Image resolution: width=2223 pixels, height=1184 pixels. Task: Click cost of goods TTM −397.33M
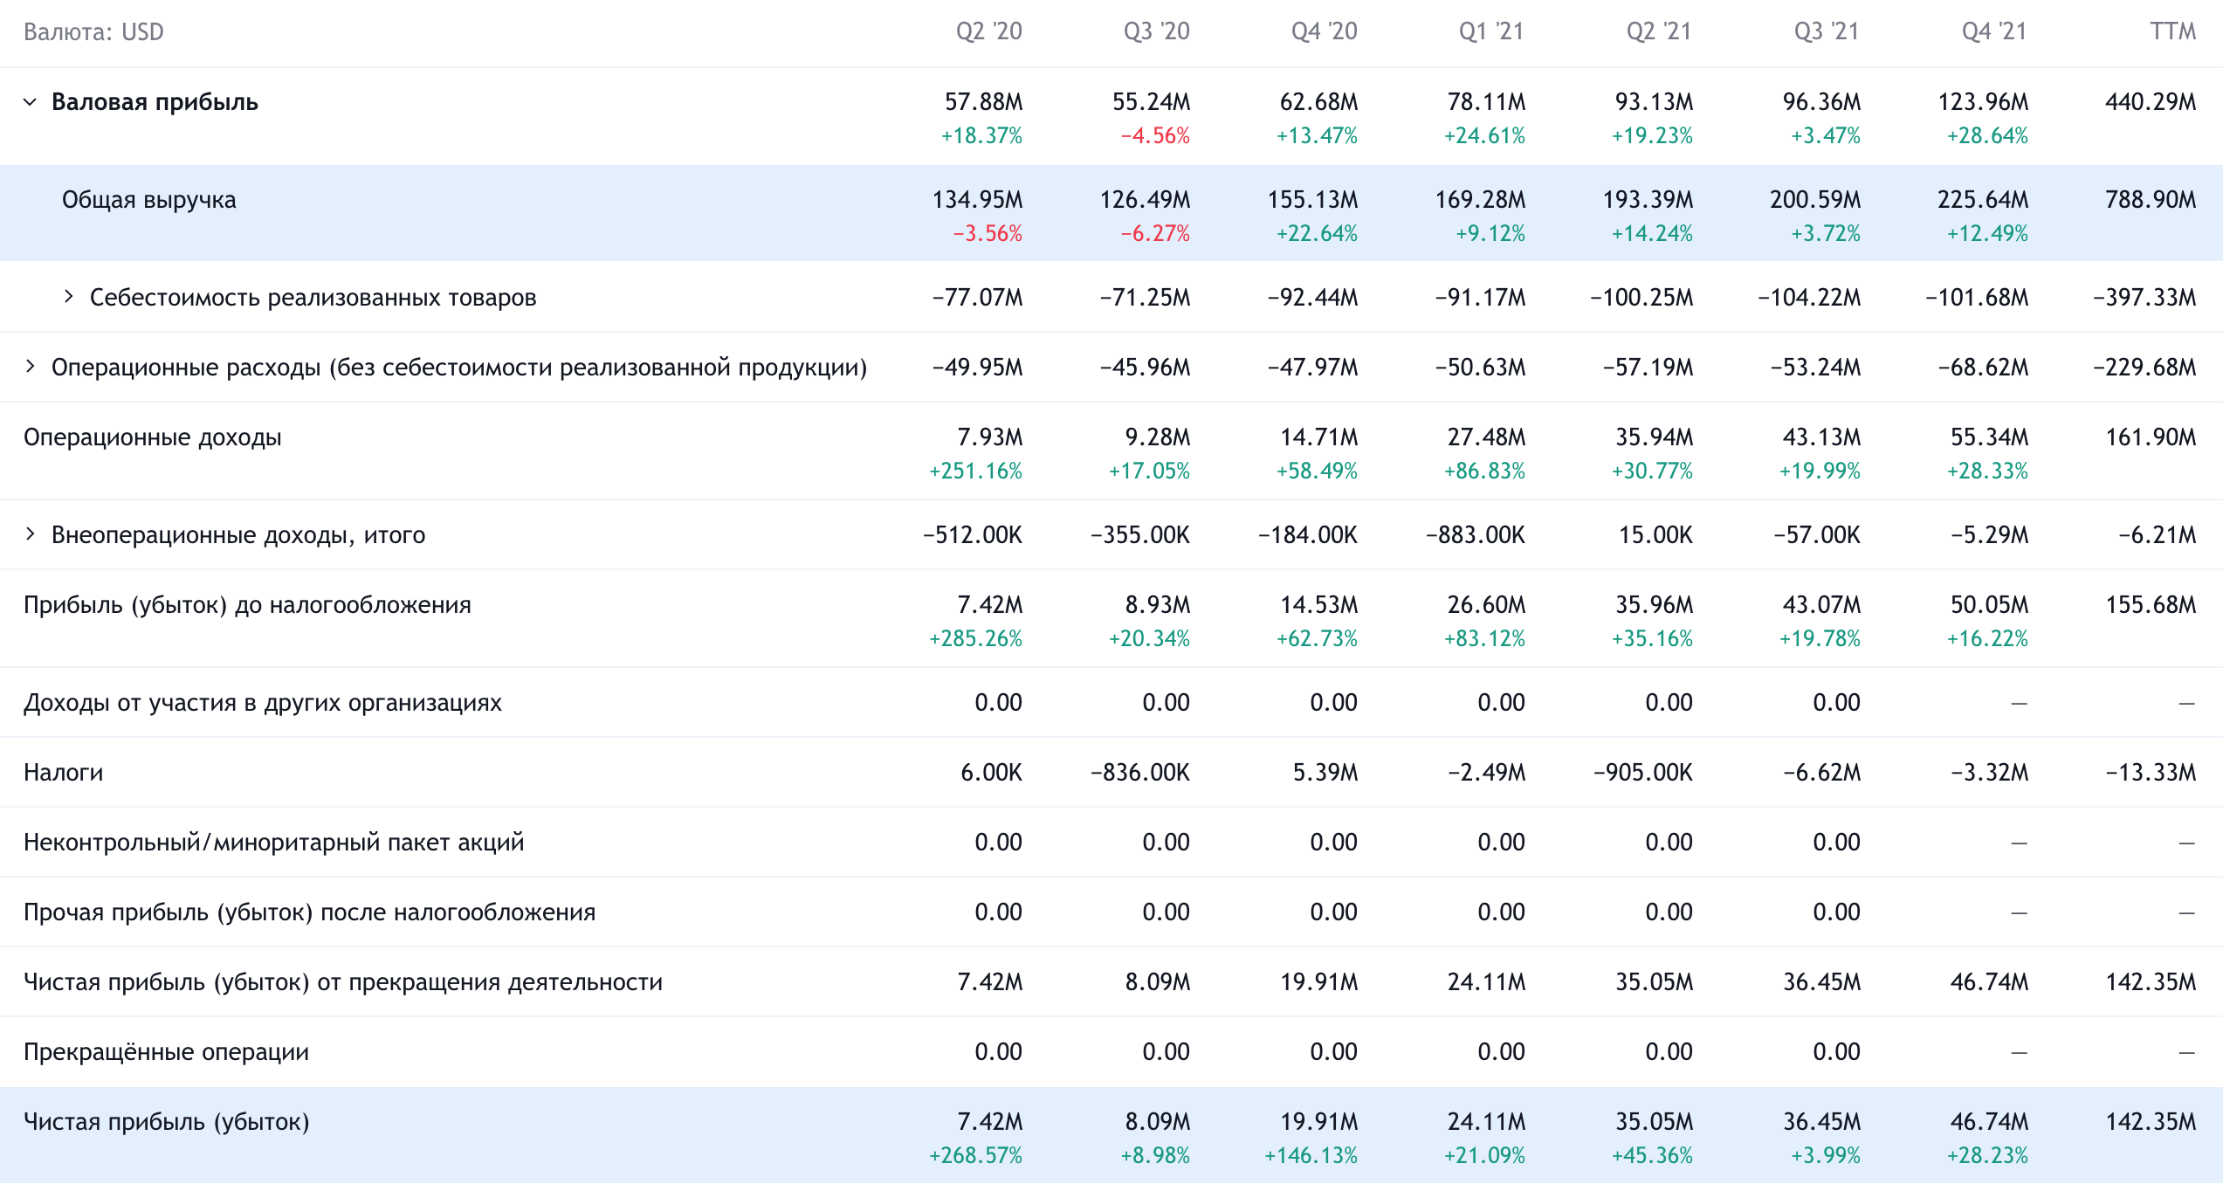click(x=2144, y=298)
